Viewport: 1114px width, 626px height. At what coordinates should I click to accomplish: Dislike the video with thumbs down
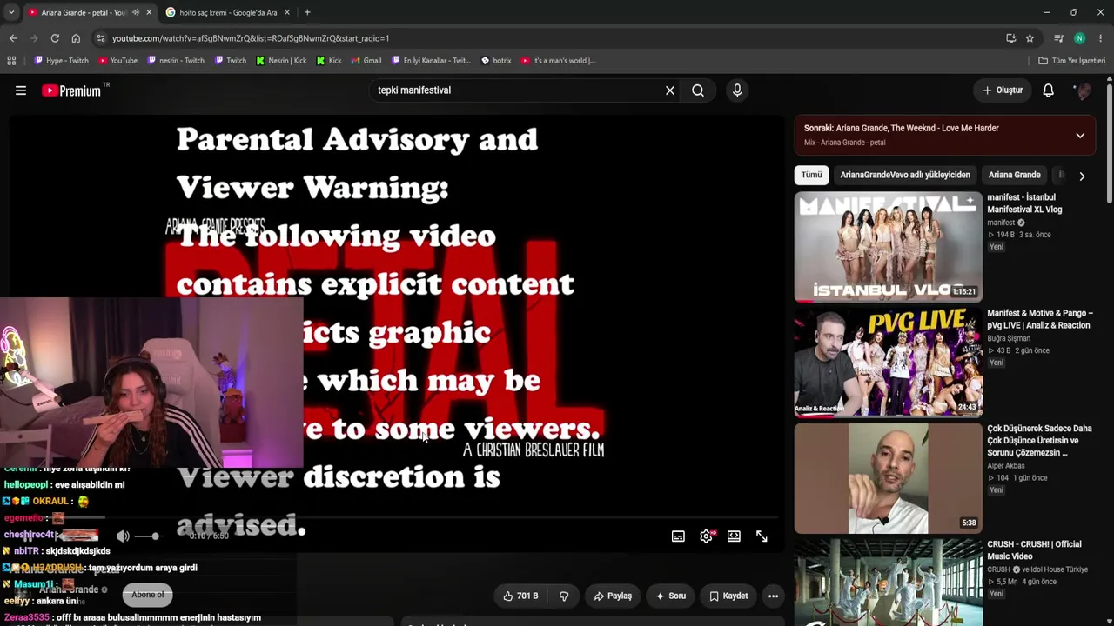point(564,596)
